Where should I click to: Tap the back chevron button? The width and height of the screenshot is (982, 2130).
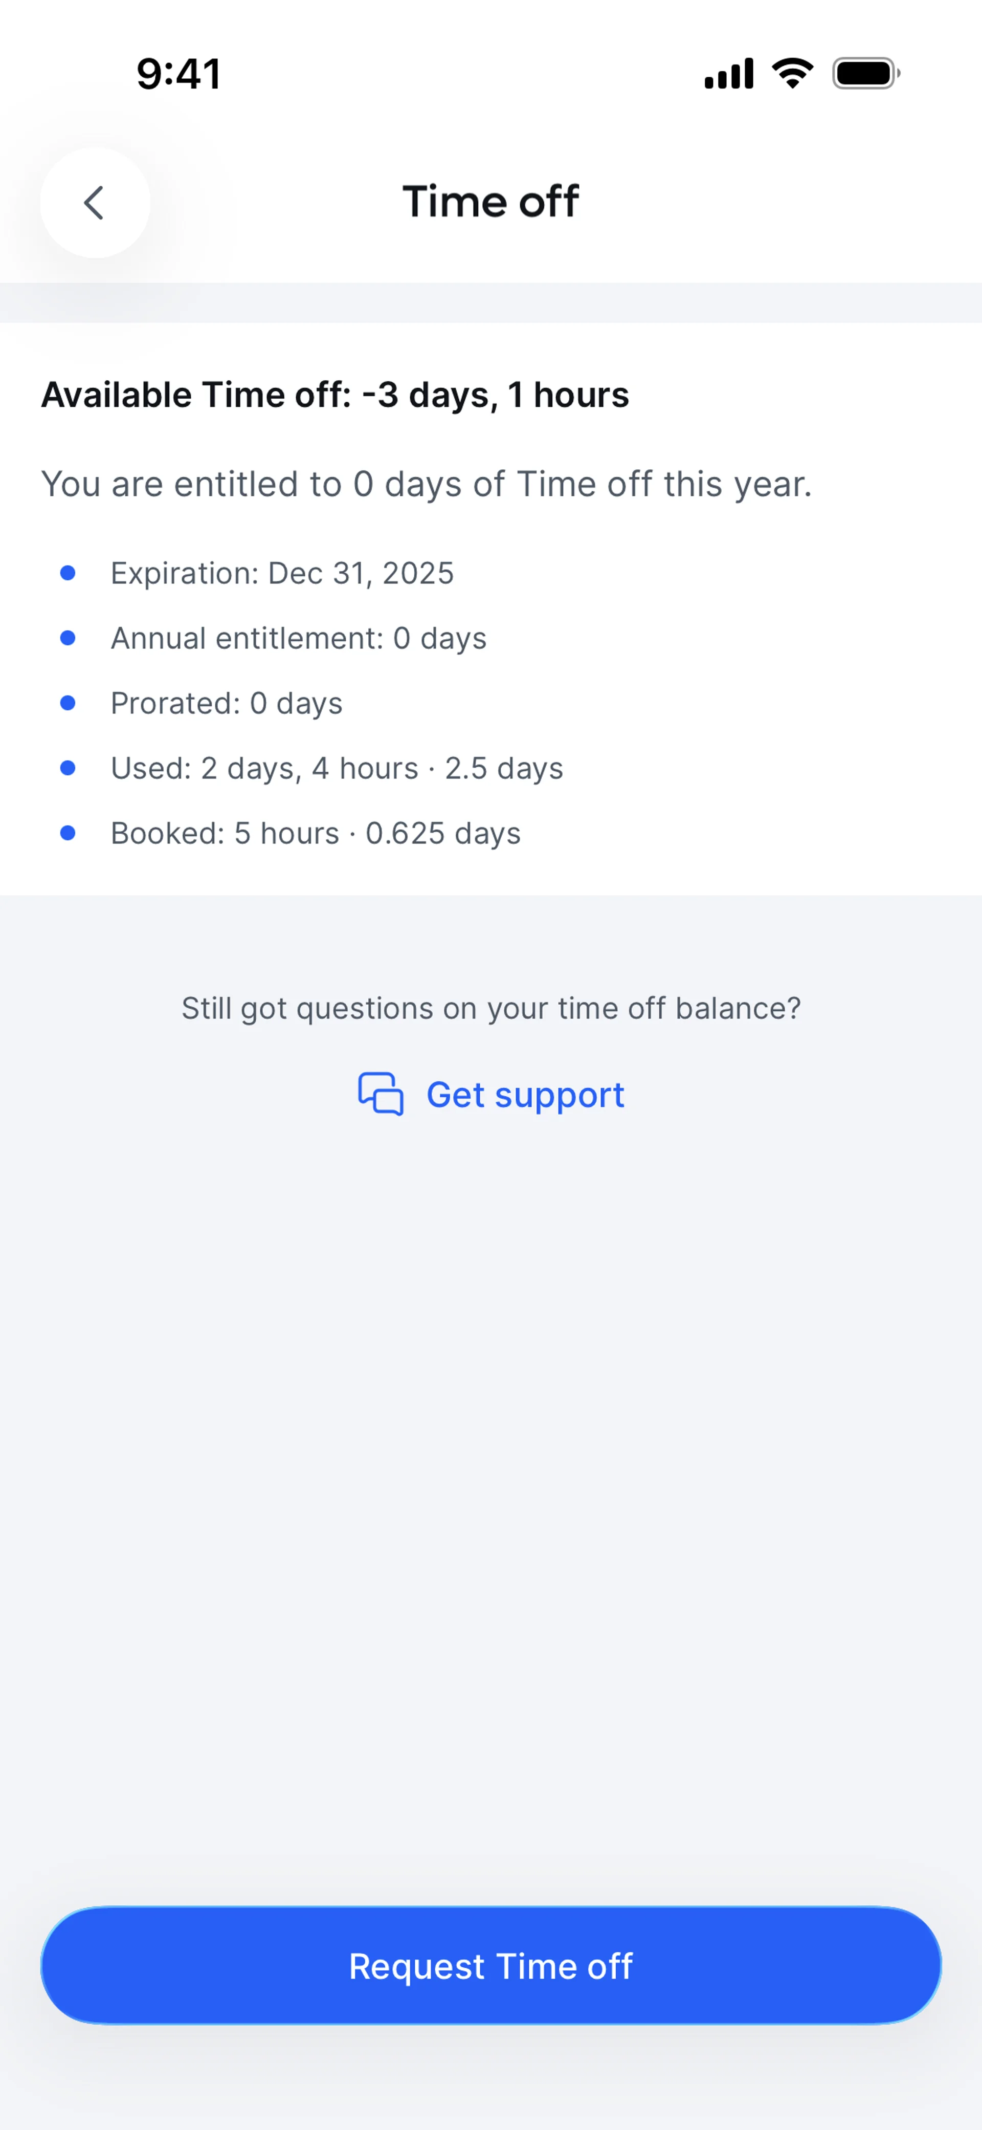(x=95, y=203)
